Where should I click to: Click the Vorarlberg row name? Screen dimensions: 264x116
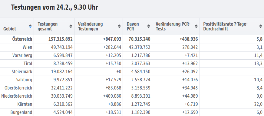tap(22, 55)
